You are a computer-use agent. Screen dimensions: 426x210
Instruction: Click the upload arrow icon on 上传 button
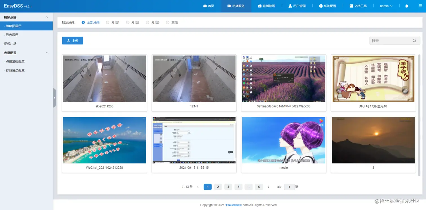click(68, 41)
